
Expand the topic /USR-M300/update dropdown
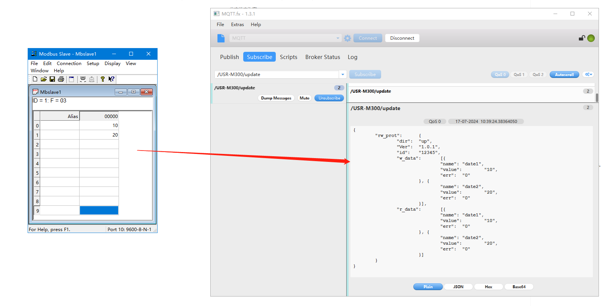[342, 75]
